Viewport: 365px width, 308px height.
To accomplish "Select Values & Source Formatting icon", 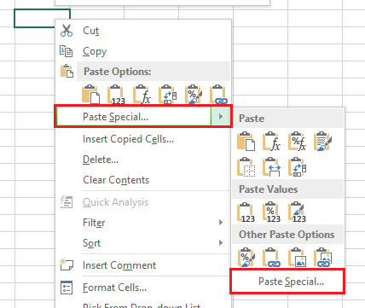I will pyautogui.click(x=297, y=212).
